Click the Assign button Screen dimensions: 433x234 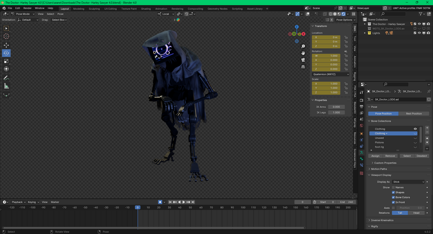pyautogui.click(x=375, y=156)
